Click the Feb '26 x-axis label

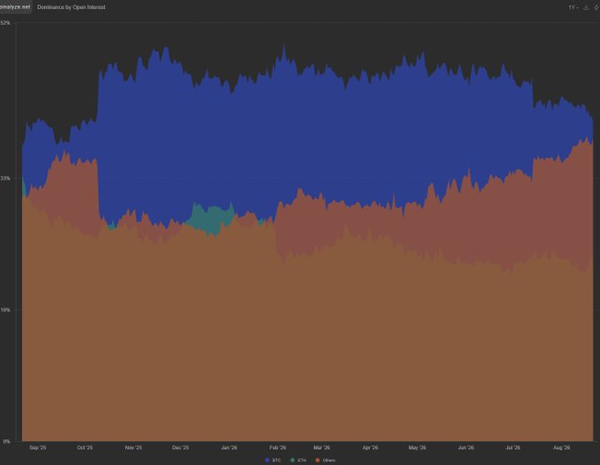tap(277, 447)
